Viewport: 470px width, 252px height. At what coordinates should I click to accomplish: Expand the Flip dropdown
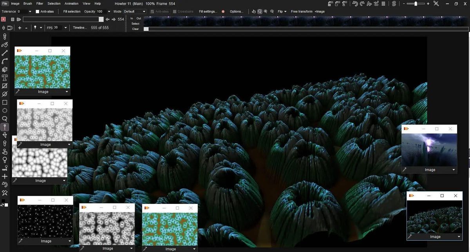click(281, 11)
